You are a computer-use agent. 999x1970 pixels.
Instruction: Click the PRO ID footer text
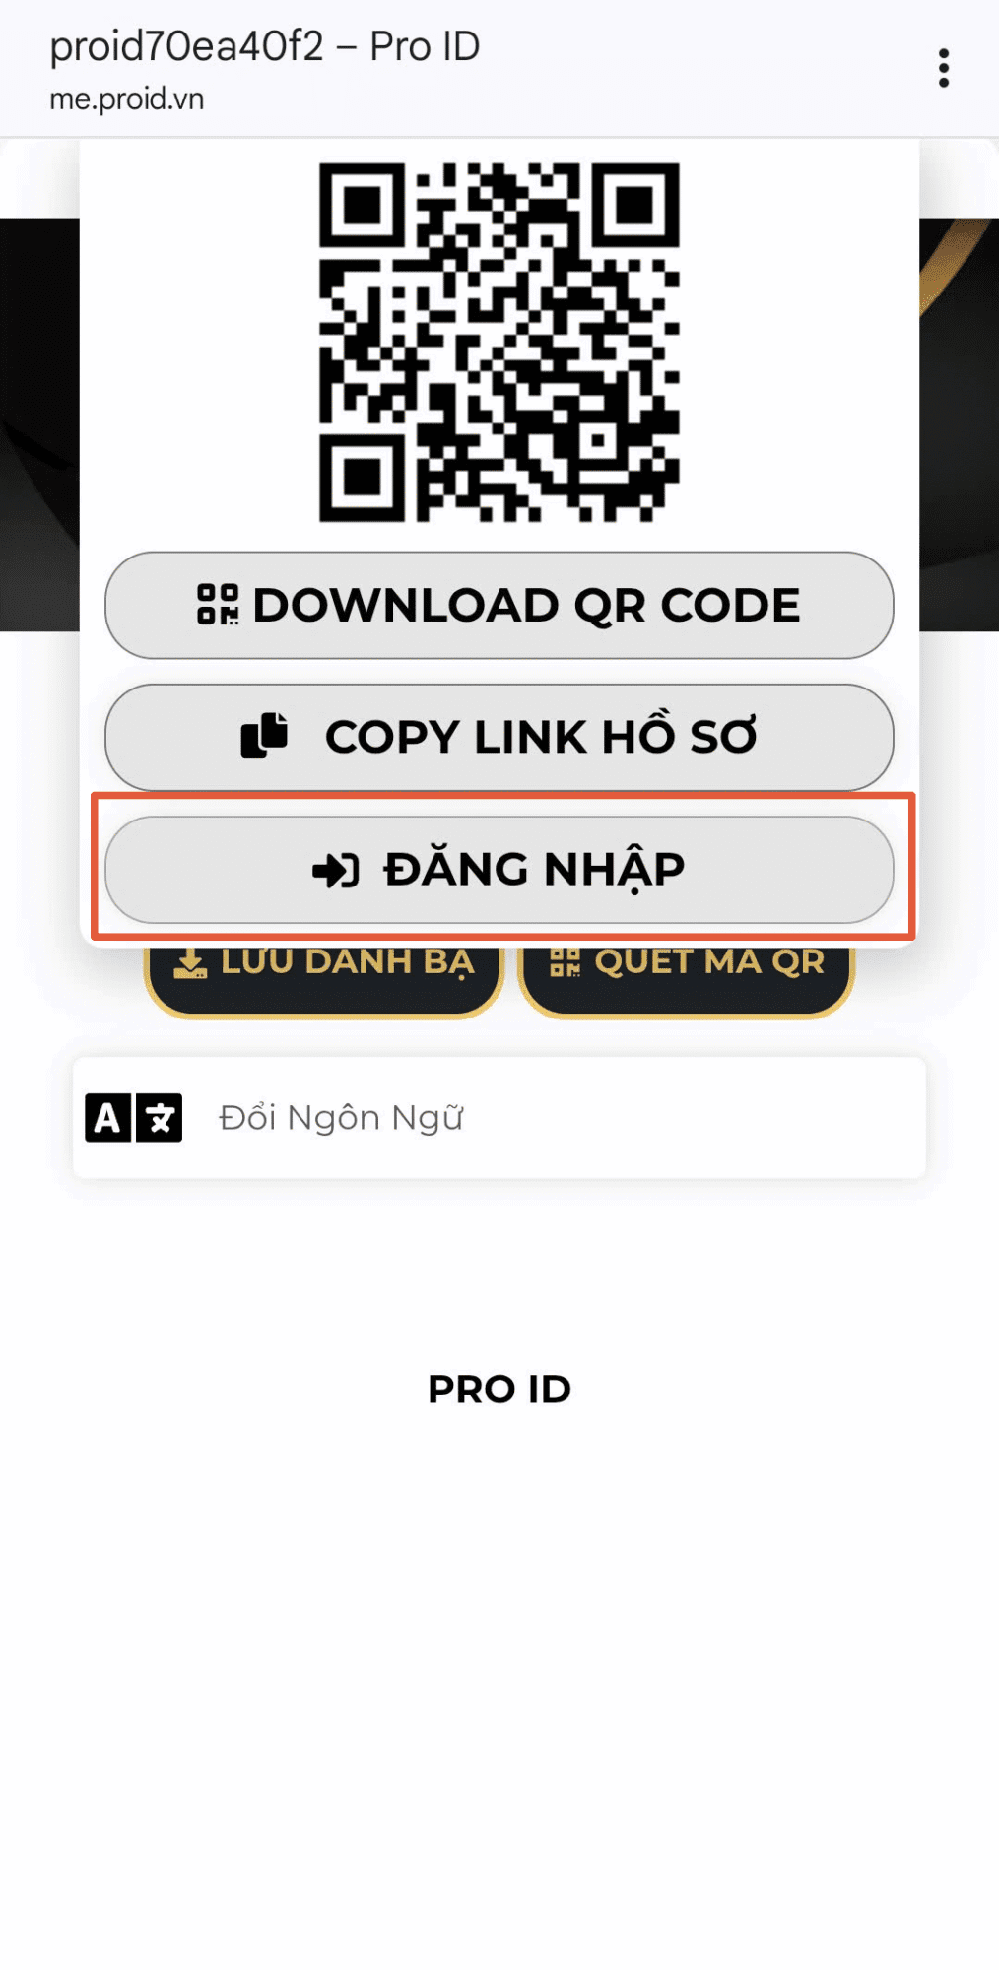click(499, 1389)
